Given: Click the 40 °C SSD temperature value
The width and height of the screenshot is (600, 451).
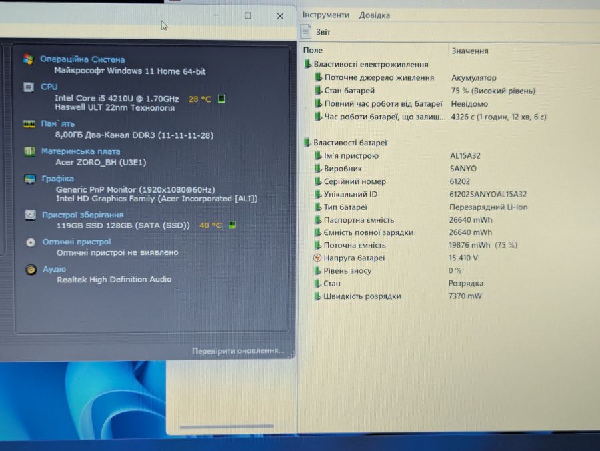Looking at the screenshot, I should point(211,225).
